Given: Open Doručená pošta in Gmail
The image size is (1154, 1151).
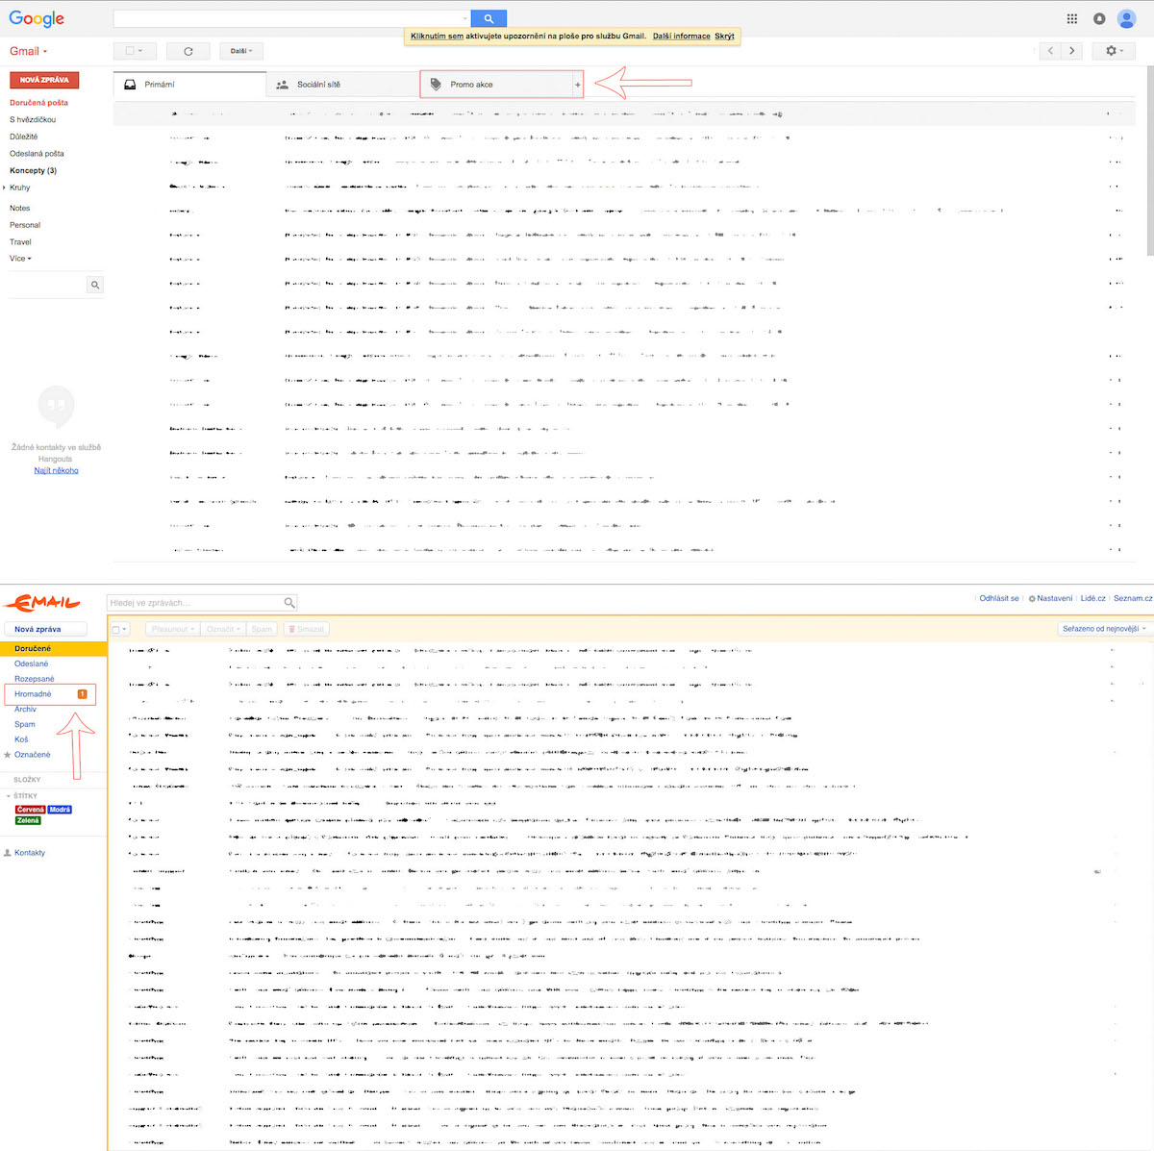Looking at the screenshot, I should pyautogui.click(x=38, y=103).
